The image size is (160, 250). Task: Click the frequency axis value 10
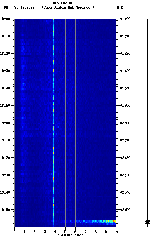click(x=116, y=232)
